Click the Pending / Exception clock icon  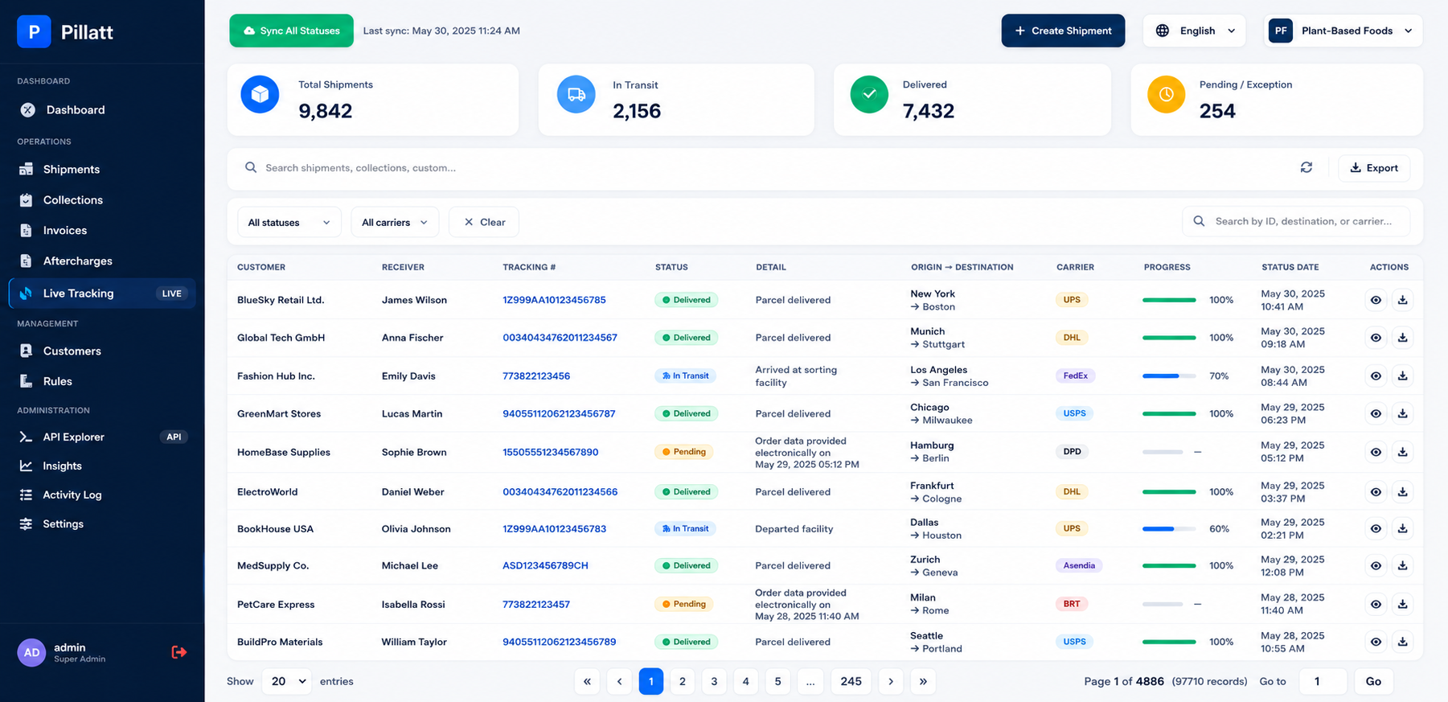(1166, 94)
